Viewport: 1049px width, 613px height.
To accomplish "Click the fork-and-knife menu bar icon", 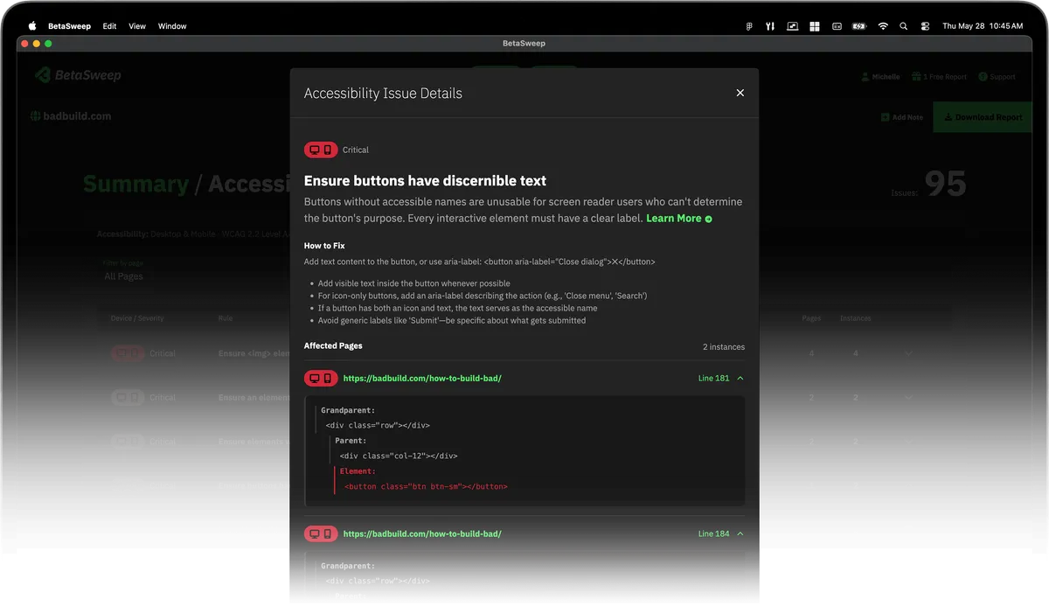I will (770, 26).
